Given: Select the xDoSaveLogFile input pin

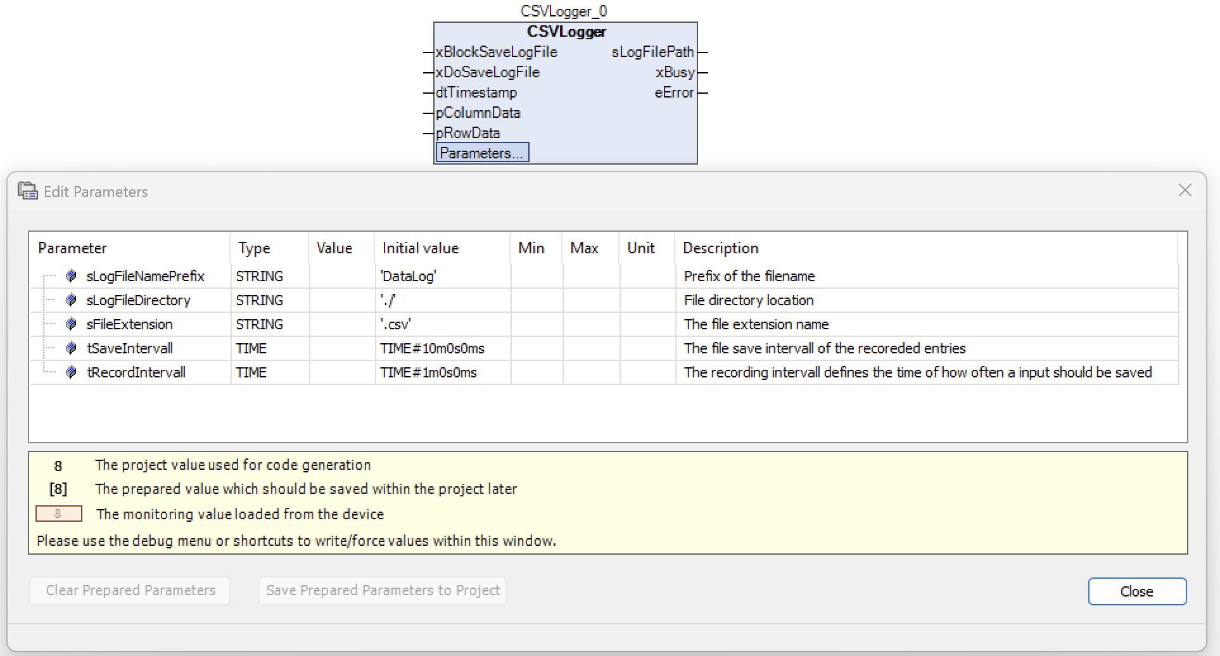Looking at the screenshot, I should tap(488, 72).
